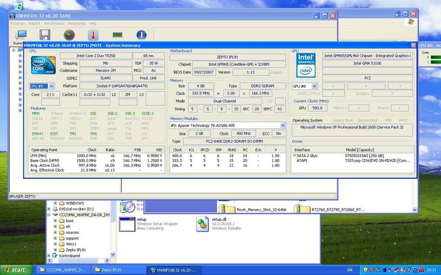Click the green memory module toolbar icon

click(117, 35)
